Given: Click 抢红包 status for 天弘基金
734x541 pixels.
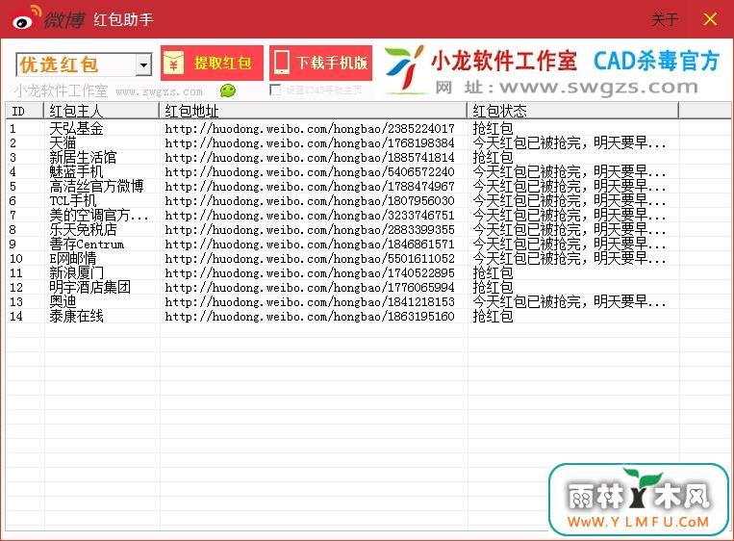Looking at the screenshot, I should 493,128.
